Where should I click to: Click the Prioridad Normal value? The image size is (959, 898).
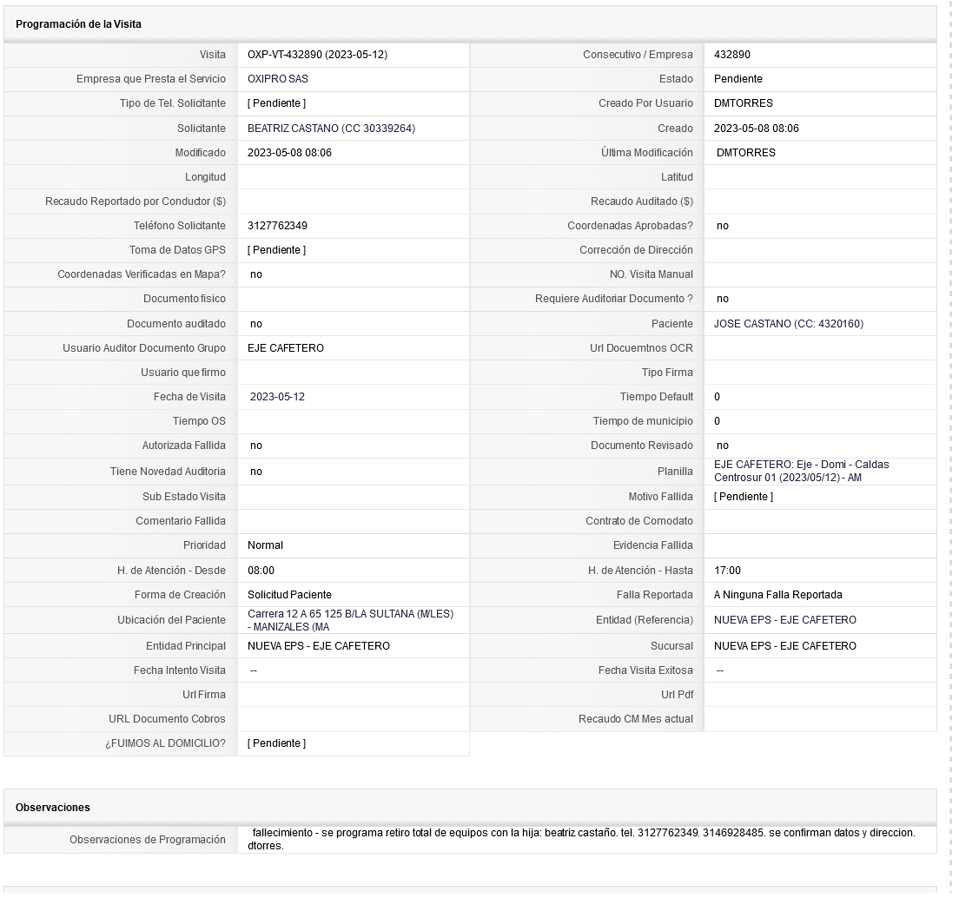[265, 545]
